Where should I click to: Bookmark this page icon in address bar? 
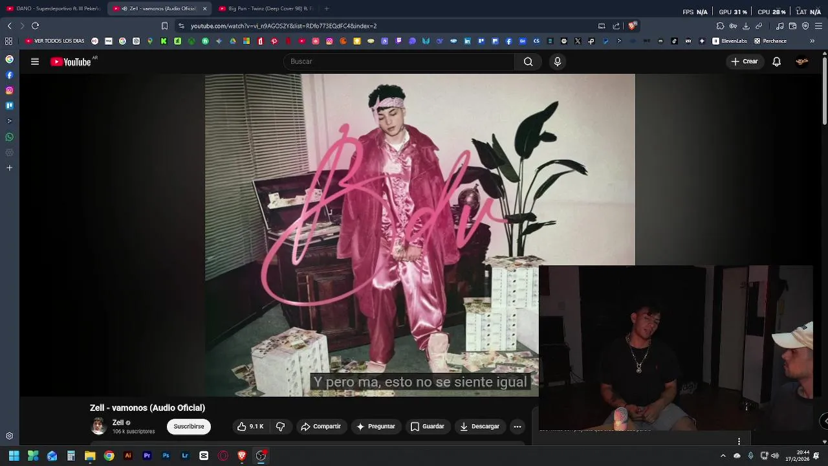[x=164, y=26]
